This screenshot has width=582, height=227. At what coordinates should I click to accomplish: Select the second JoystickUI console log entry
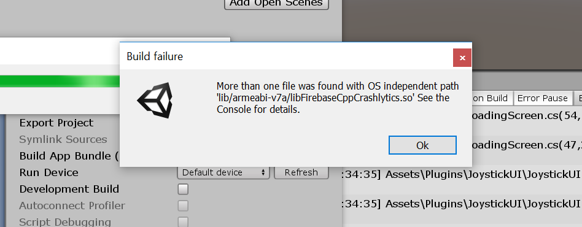[x=462, y=204]
